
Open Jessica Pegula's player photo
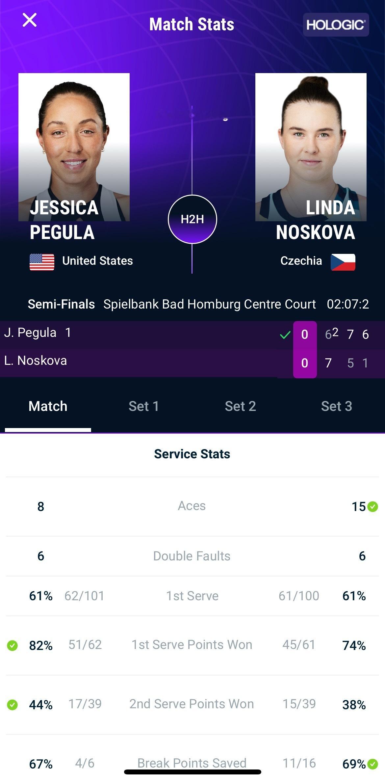pyautogui.click(x=74, y=147)
